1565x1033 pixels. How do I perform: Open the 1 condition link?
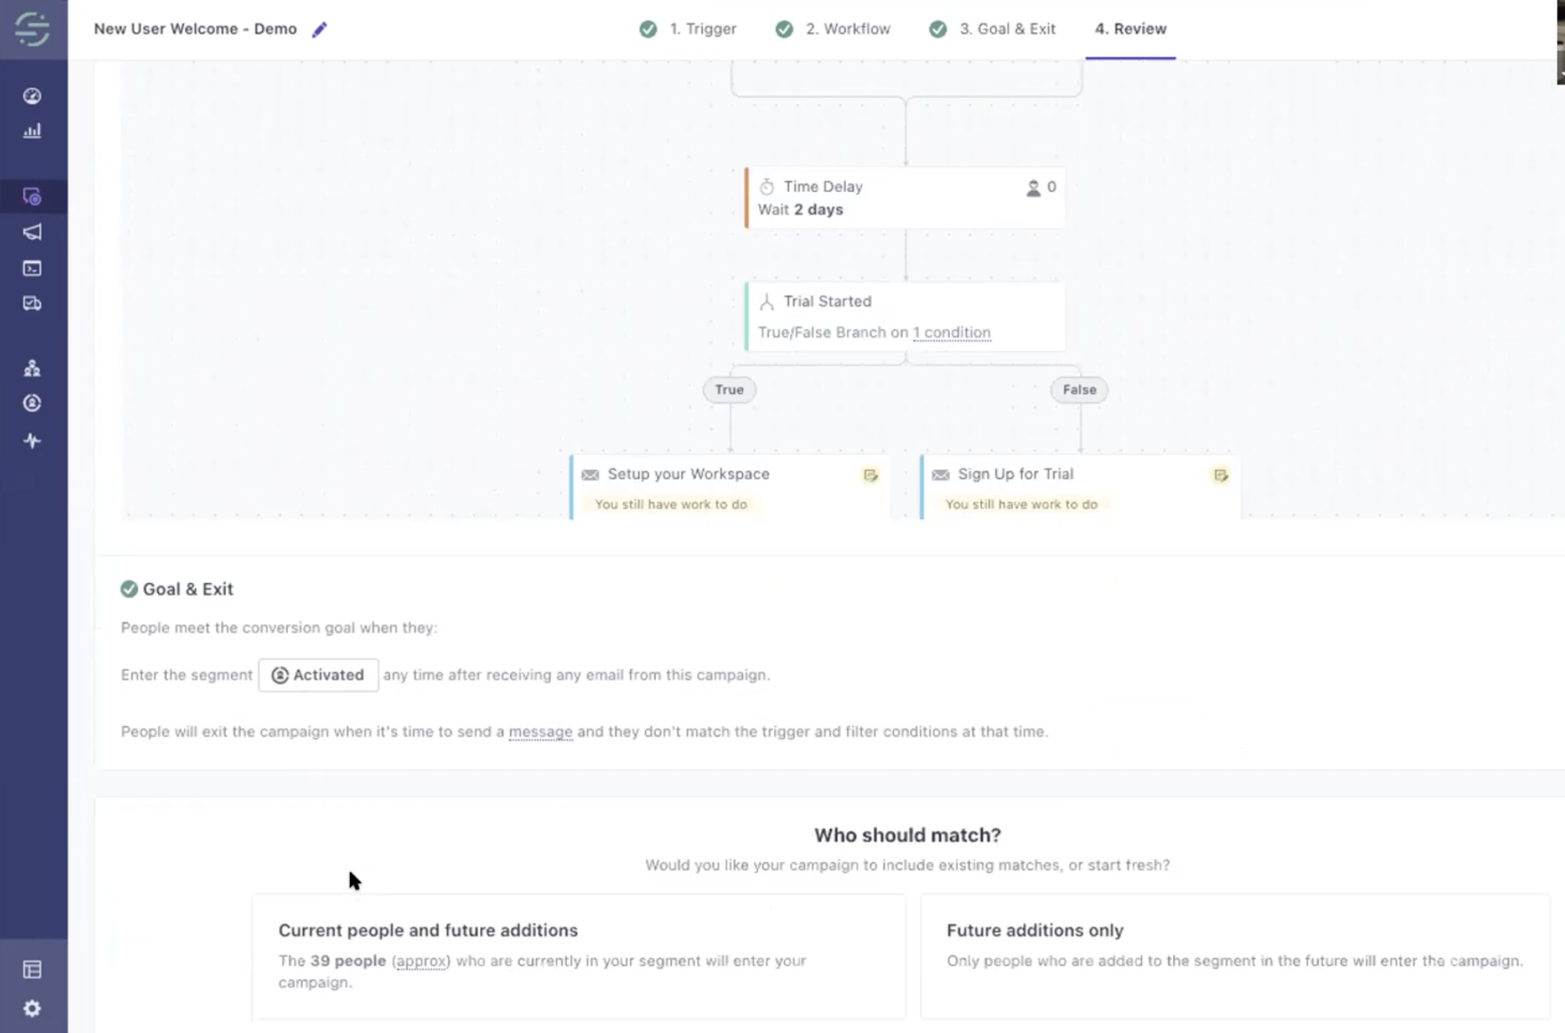pos(952,332)
